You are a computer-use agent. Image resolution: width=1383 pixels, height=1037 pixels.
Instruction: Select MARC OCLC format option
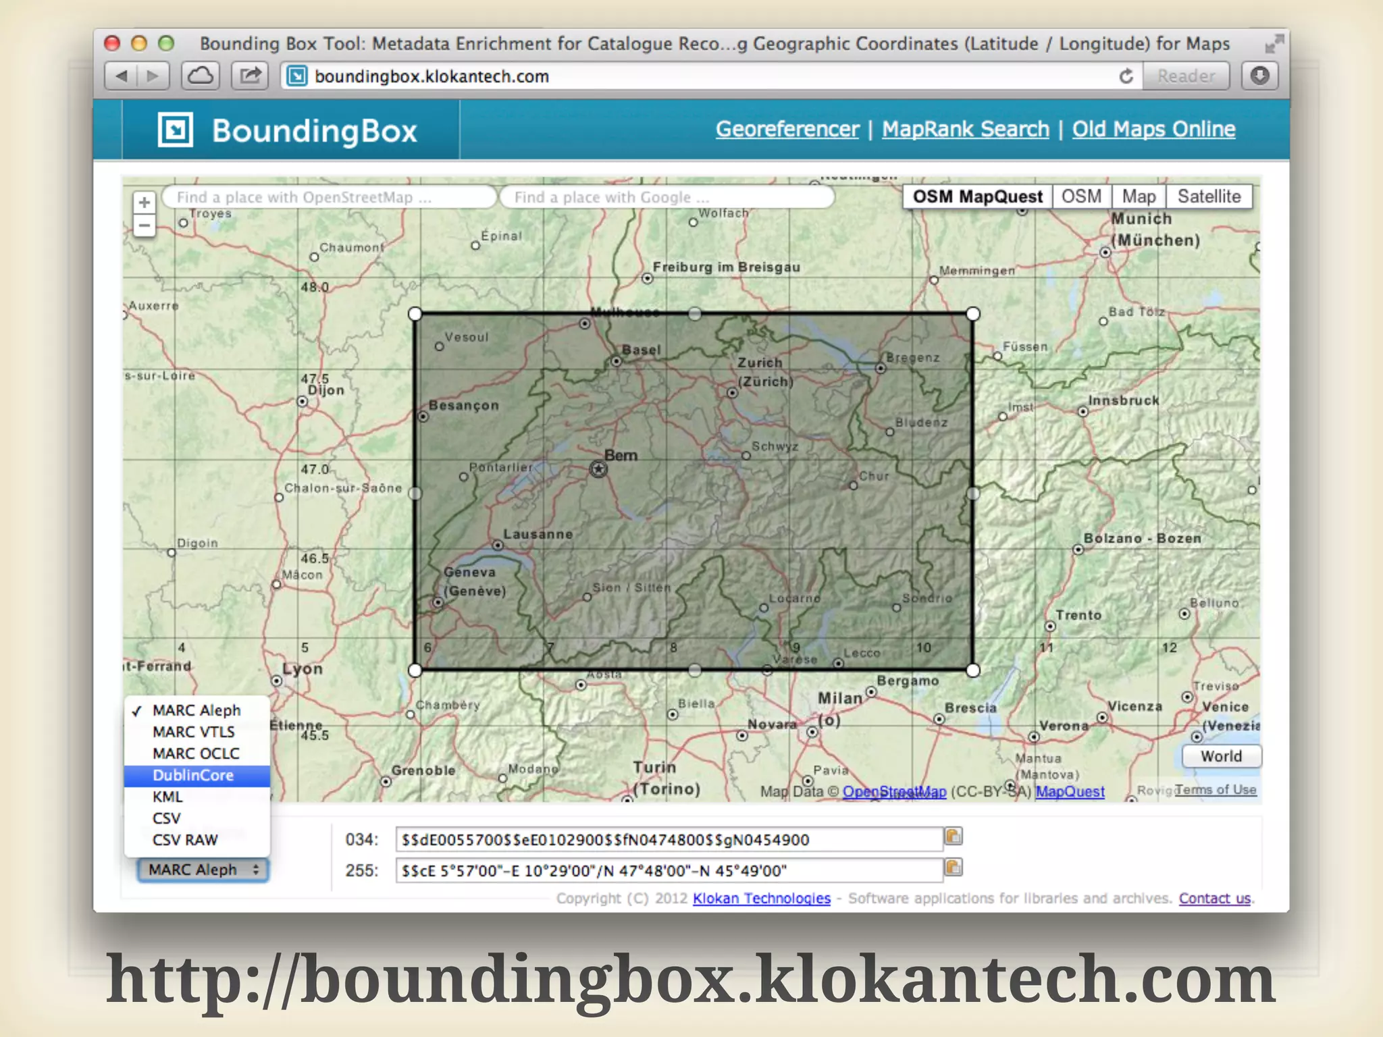197,753
